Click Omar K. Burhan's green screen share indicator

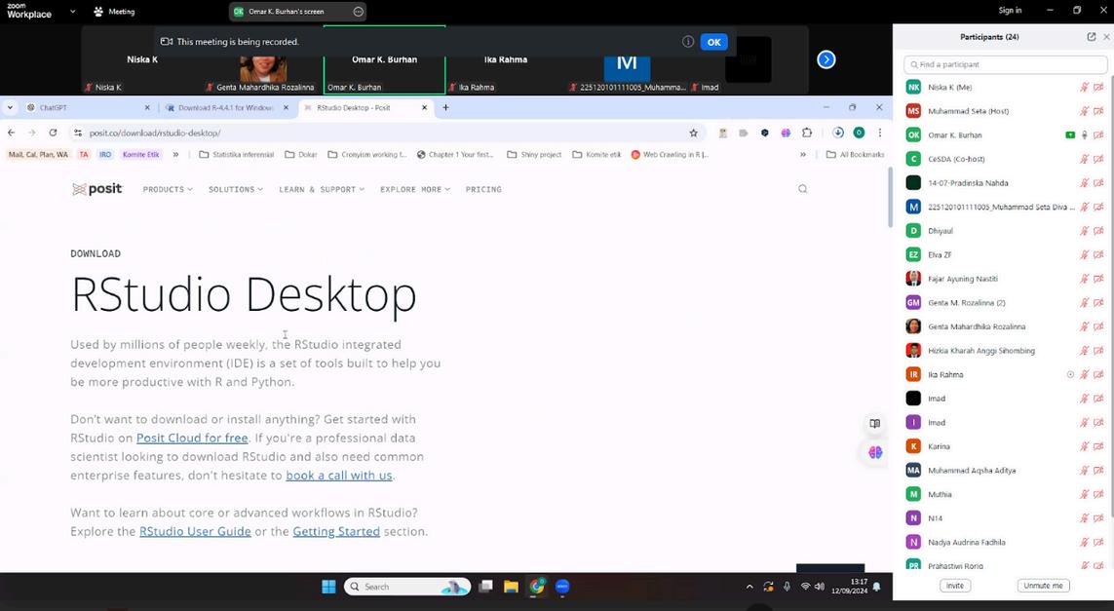pos(1070,135)
